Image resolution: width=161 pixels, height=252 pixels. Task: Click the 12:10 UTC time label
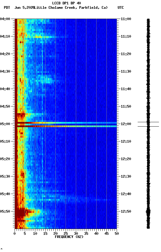126,141
